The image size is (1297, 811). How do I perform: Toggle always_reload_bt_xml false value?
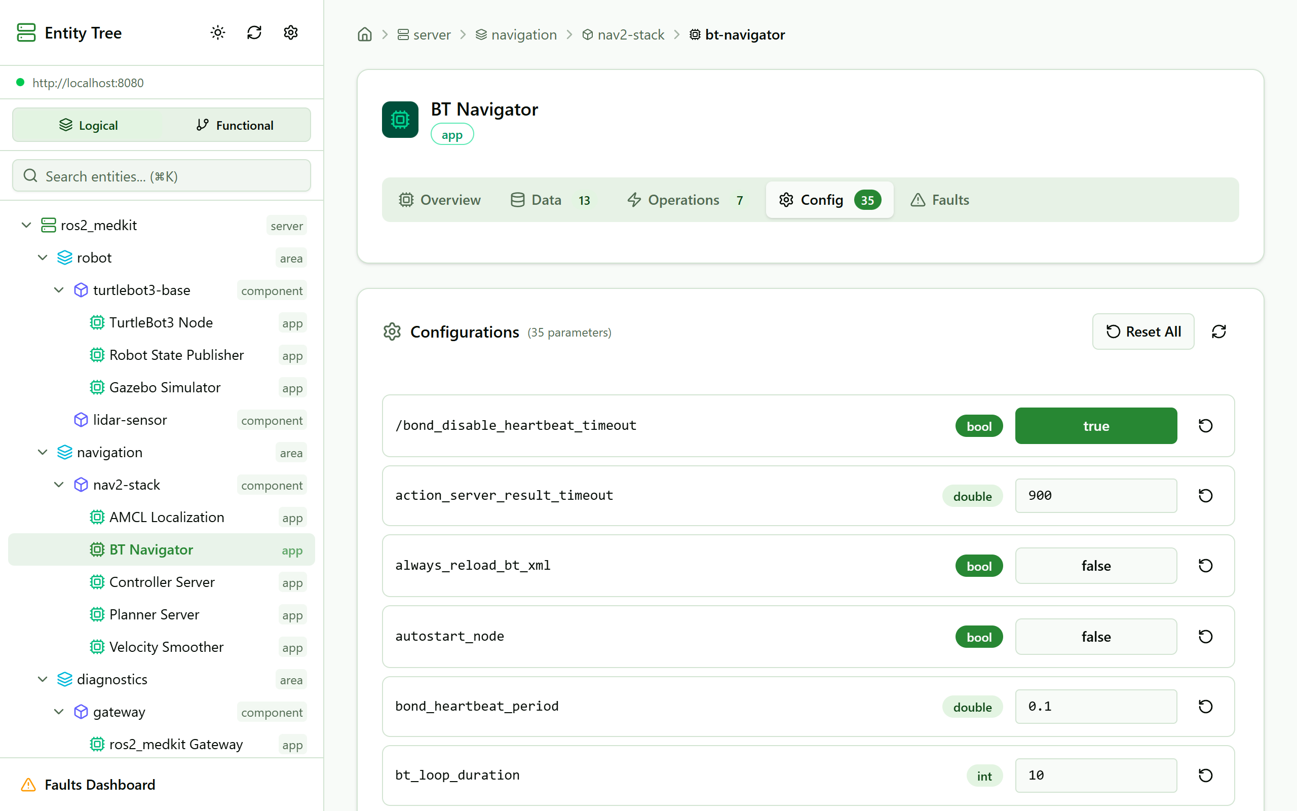[x=1095, y=566]
